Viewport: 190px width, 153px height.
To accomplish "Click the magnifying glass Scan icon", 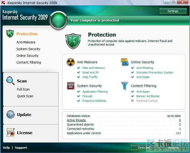I will click(11, 81).
